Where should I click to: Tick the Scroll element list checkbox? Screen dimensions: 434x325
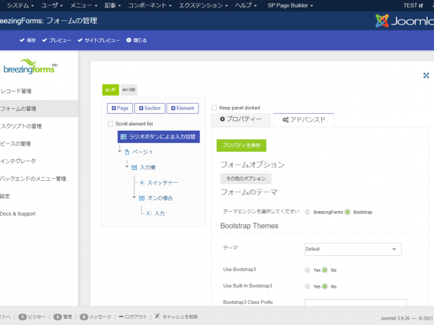point(111,124)
